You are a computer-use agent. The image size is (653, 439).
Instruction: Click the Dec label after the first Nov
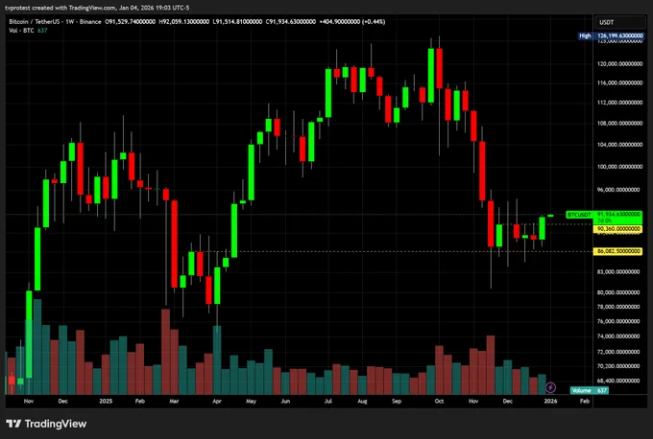[x=62, y=402]
